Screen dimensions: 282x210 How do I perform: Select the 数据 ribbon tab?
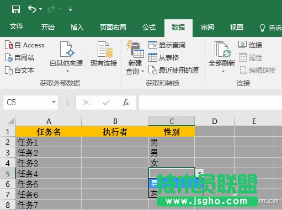[178, 28]
